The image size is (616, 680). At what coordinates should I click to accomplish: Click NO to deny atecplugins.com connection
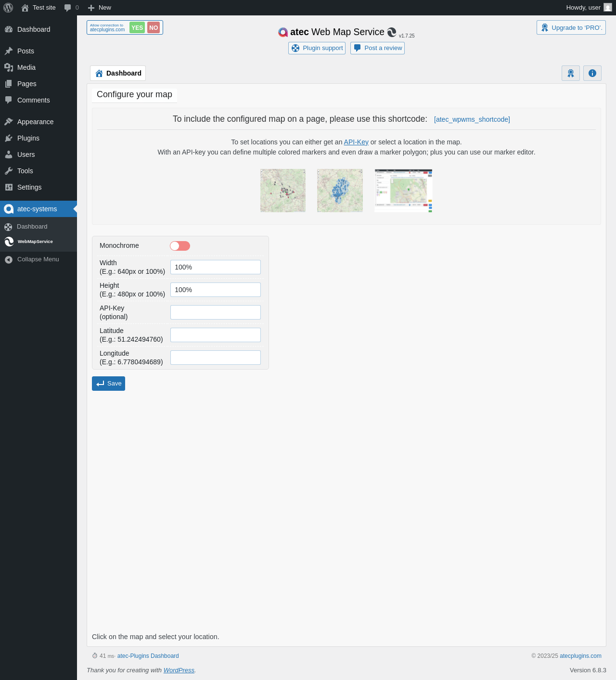point(154,27)
